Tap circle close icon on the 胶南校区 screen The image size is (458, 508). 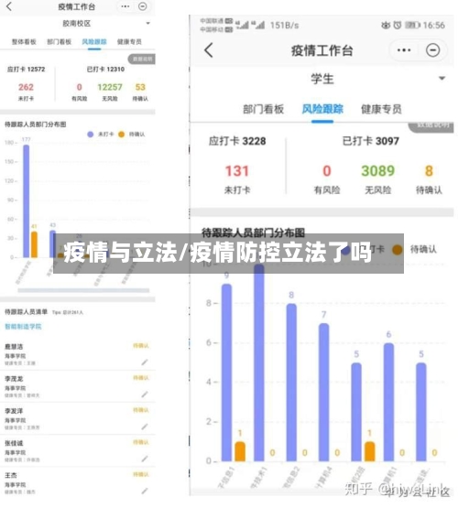(x=143, y=6)
